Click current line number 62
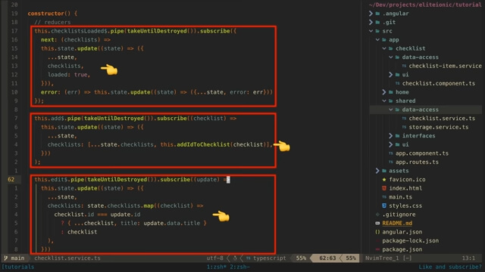The width and height of the screenshot is (485, 272). coord(11,180)
